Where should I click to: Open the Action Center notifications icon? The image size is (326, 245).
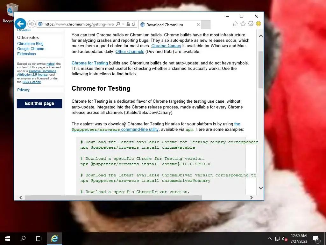pyautogui.click(x=316, y=239)
